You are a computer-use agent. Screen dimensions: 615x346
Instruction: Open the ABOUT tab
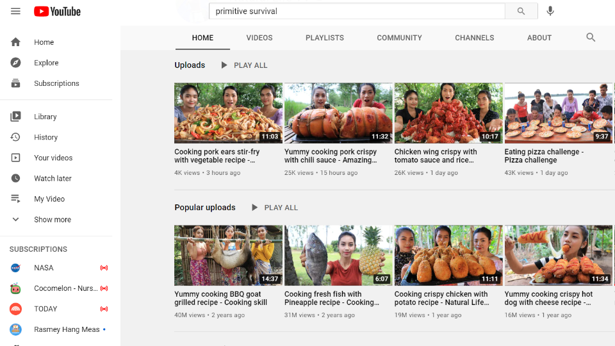[539, 38]
